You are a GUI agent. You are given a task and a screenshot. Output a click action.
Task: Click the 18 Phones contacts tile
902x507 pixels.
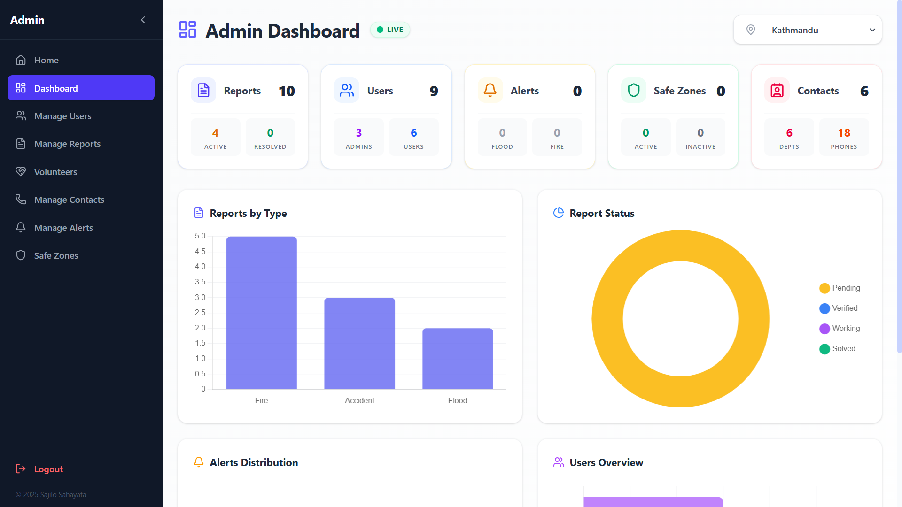844,137
